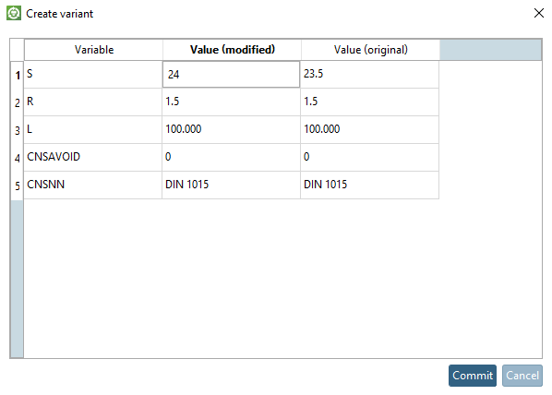Screen dimensions: 552x395
Task: Select row header number 5
Action: 17,186
